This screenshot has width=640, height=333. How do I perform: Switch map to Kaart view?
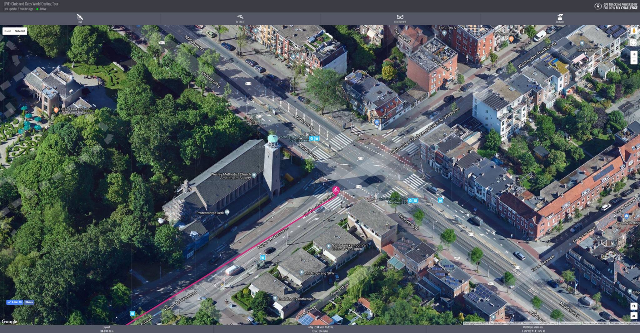(8, 31)
